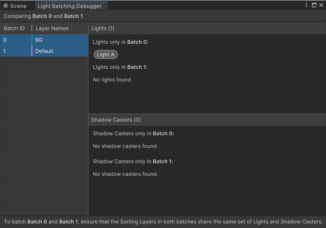The height and width of the screenshot is (228, 326).
Task: Open the window overflow menu
Action: pos(306,5)
